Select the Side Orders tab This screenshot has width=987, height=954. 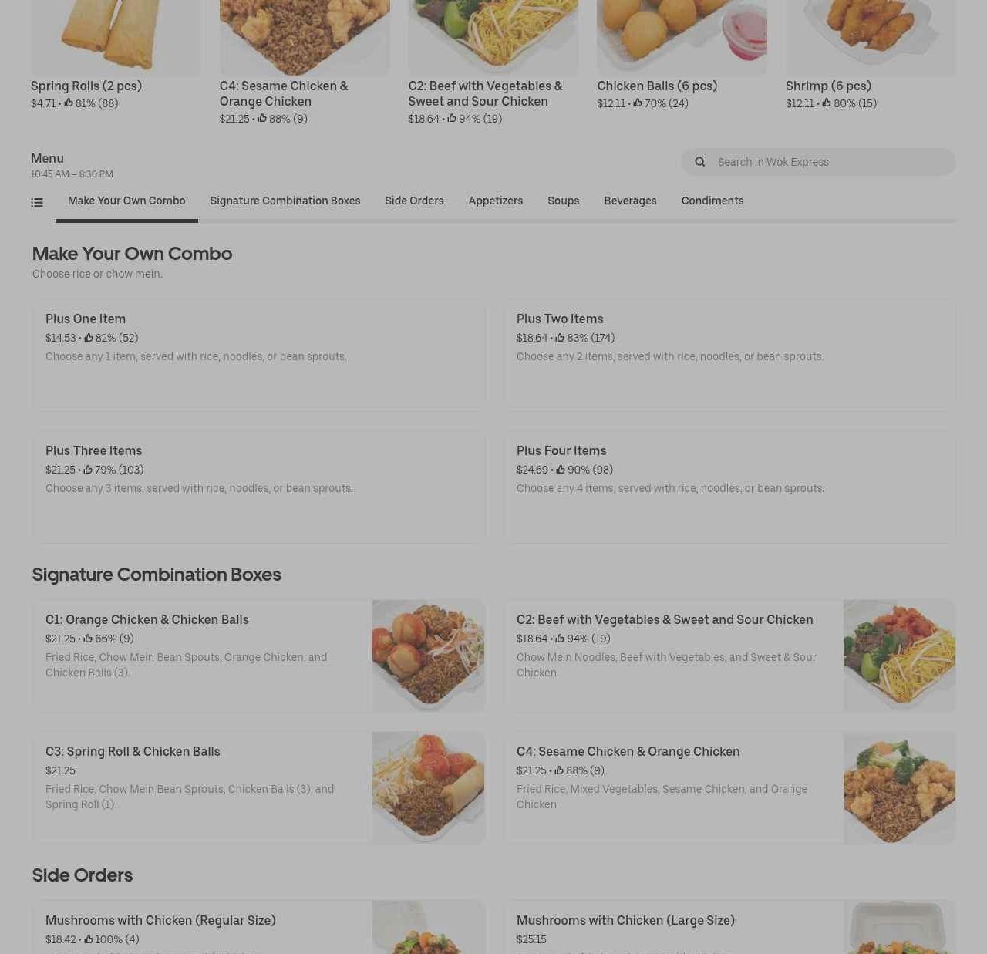(x=414, y=201)
